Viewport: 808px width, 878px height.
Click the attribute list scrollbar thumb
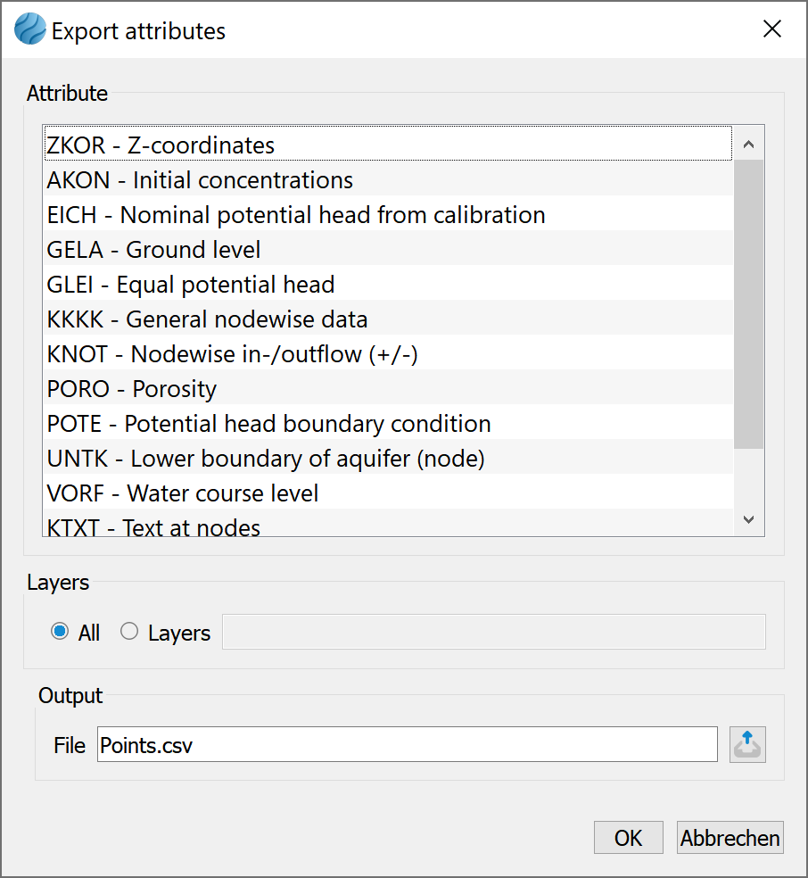click(x=748, y=304)
